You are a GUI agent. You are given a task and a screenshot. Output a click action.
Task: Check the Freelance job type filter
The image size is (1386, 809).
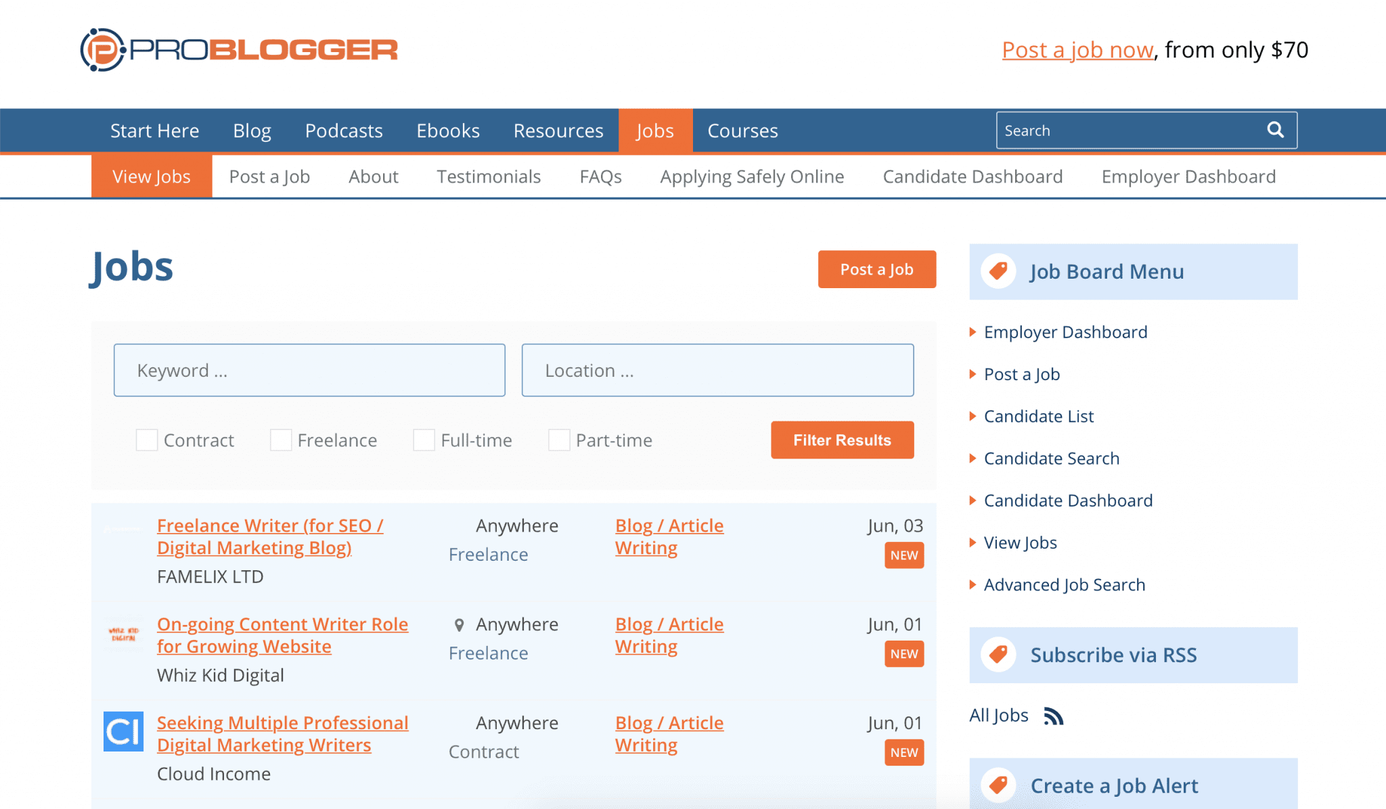tap(280, 440)
